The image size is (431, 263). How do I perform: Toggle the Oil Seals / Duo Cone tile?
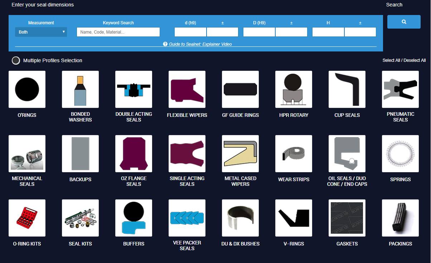click(x=347, y=154)
